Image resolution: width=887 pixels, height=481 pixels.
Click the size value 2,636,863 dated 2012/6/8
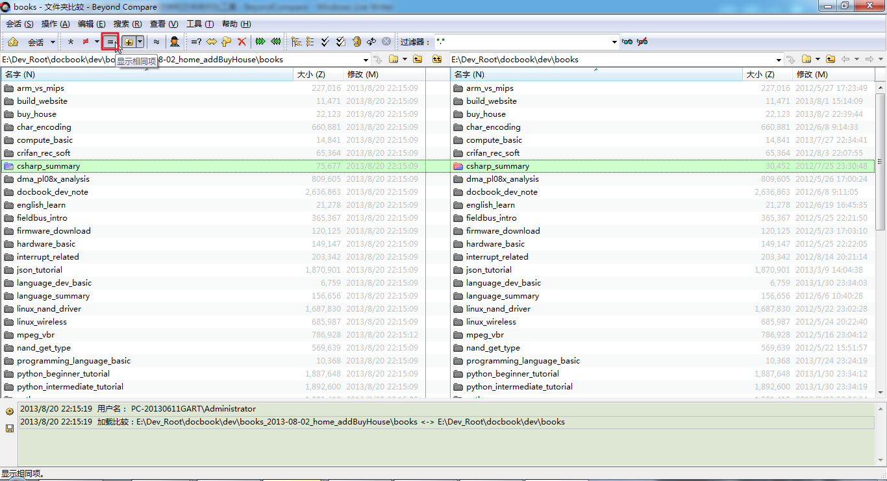click(772, 192)
